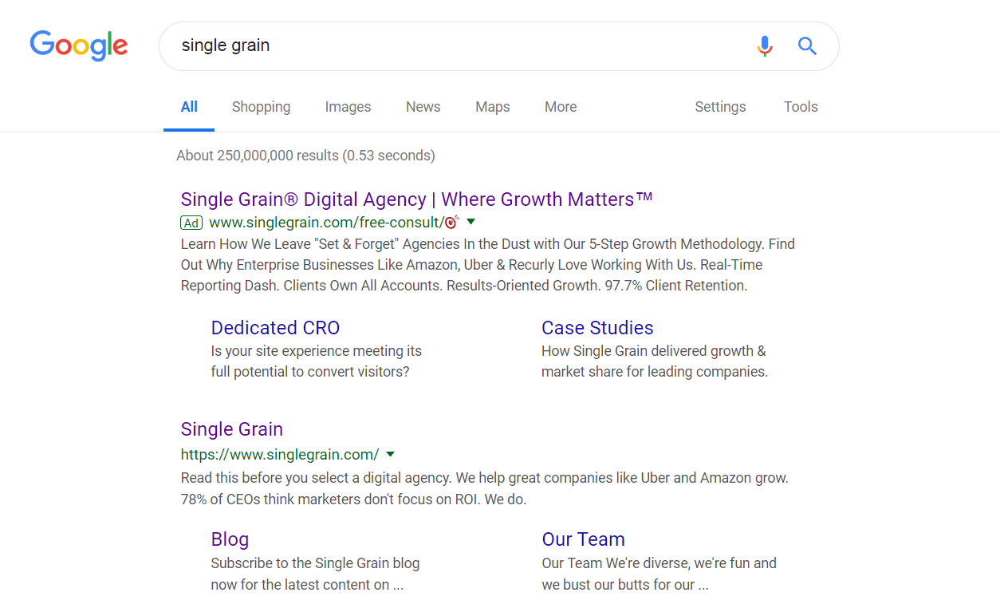1000x608 pixels.
Task: Click the www.singlegrain.com/free-consult/ ad URL
Action: 325,223
